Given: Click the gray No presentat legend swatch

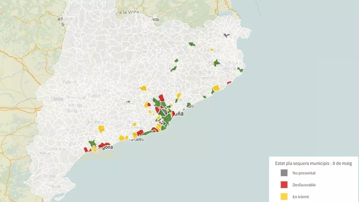Looking at the screenshot, I should pyautogui.click(x=284, y=173).
